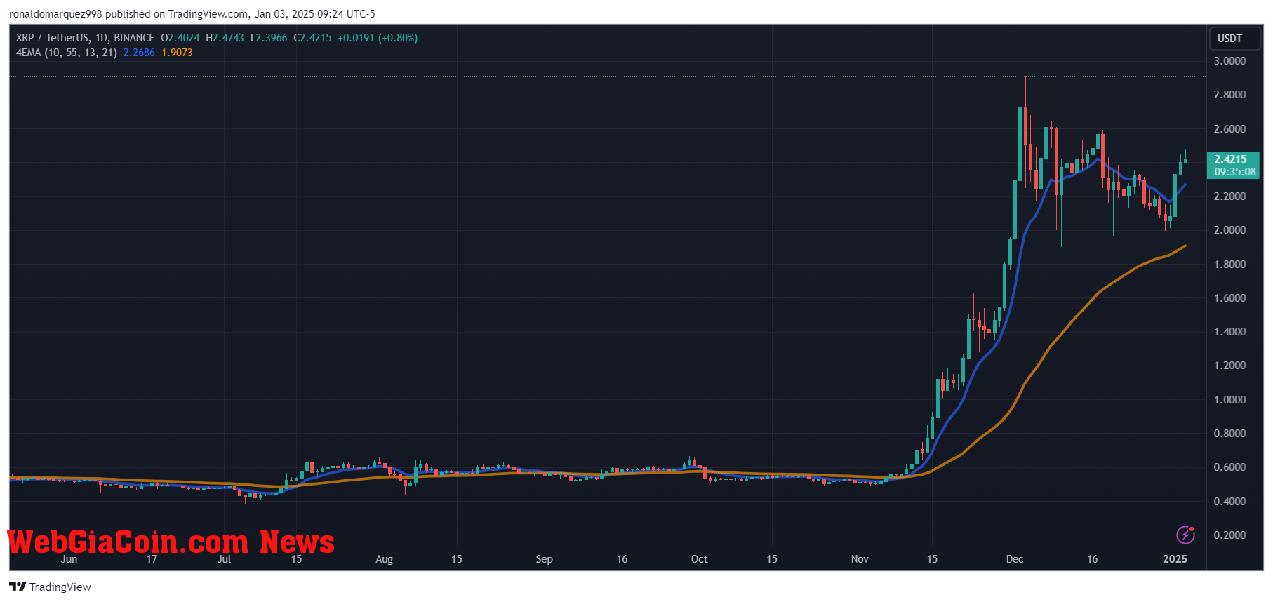This screenshot has height=602, width=1273.
Task: Click the open price value 2.4024
Action: (184, 38)
